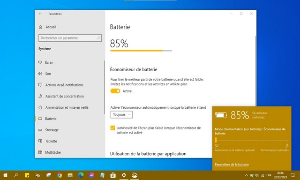Image resolution: width=300 pixels, height=180 pixels.
Task: Open File Explorer from the taskbar
Action: tap(70, 175)
